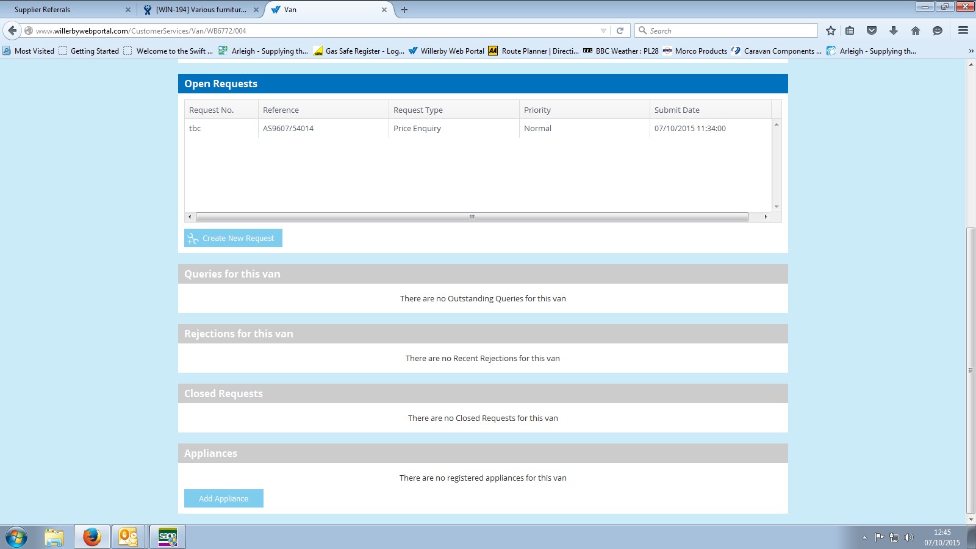976x549 pixels.
Task: Show hidden system tray icons arrow
Action: [864, 537]
